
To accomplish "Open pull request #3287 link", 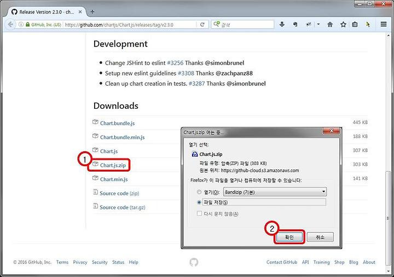I will click(x=197, y=84).
